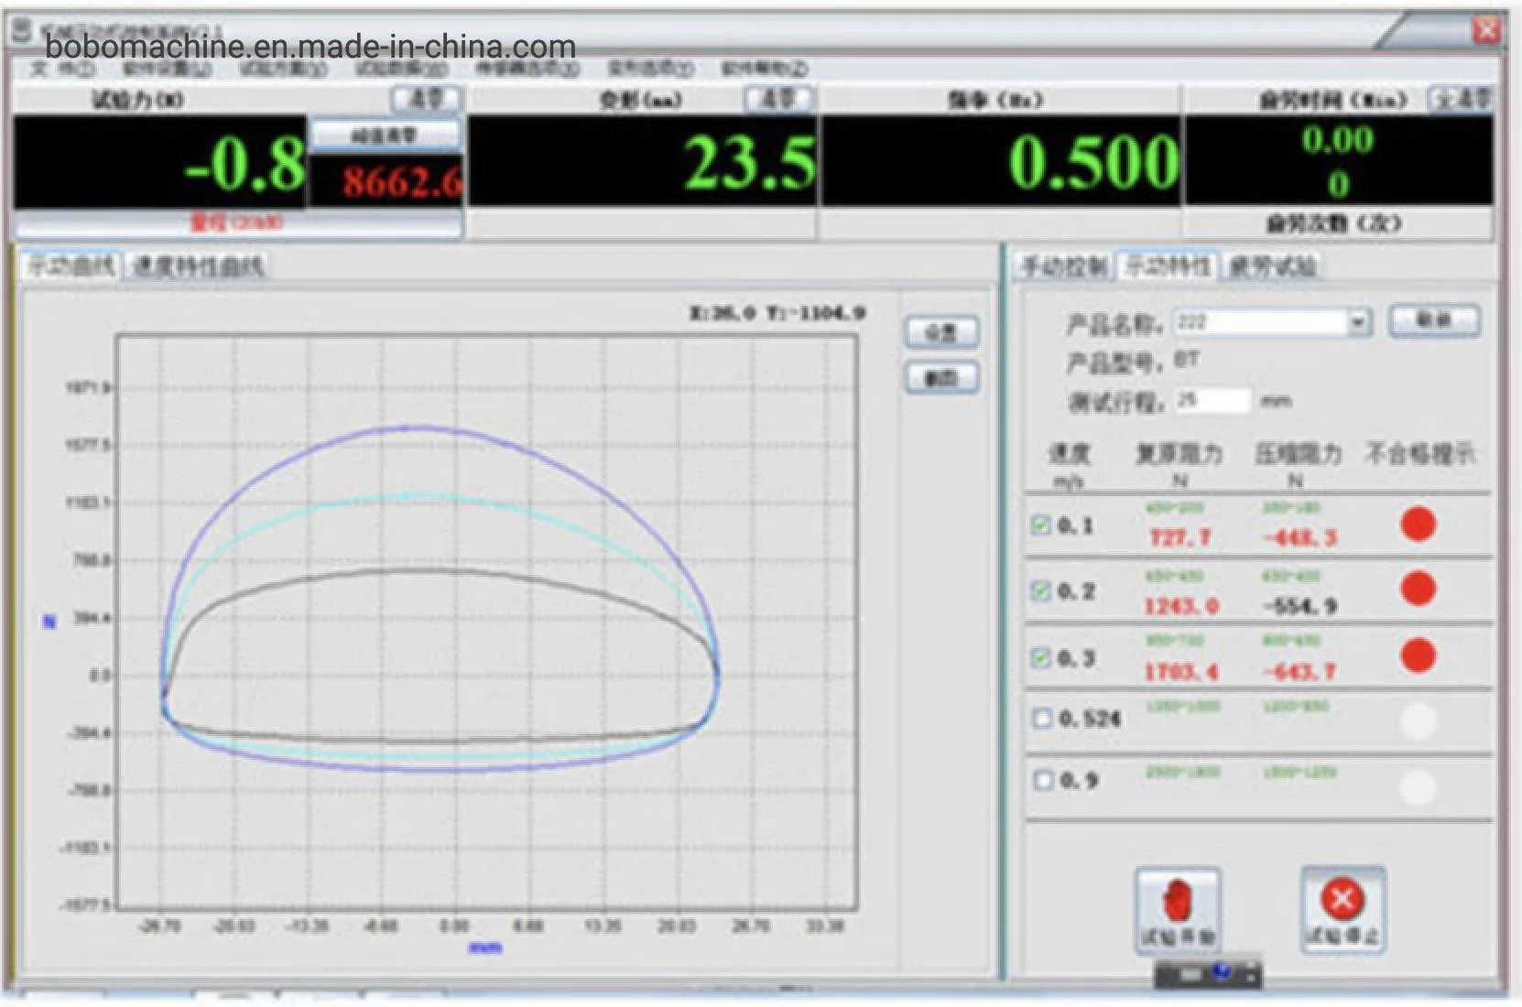Click the cursor coordinates readout above chart
The height and width of the screenshot is (1007, 1522).
click(x=777, y=313)
